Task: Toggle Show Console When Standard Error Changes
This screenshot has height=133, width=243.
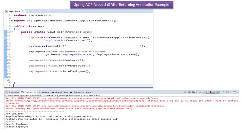Action: [217, 92]
